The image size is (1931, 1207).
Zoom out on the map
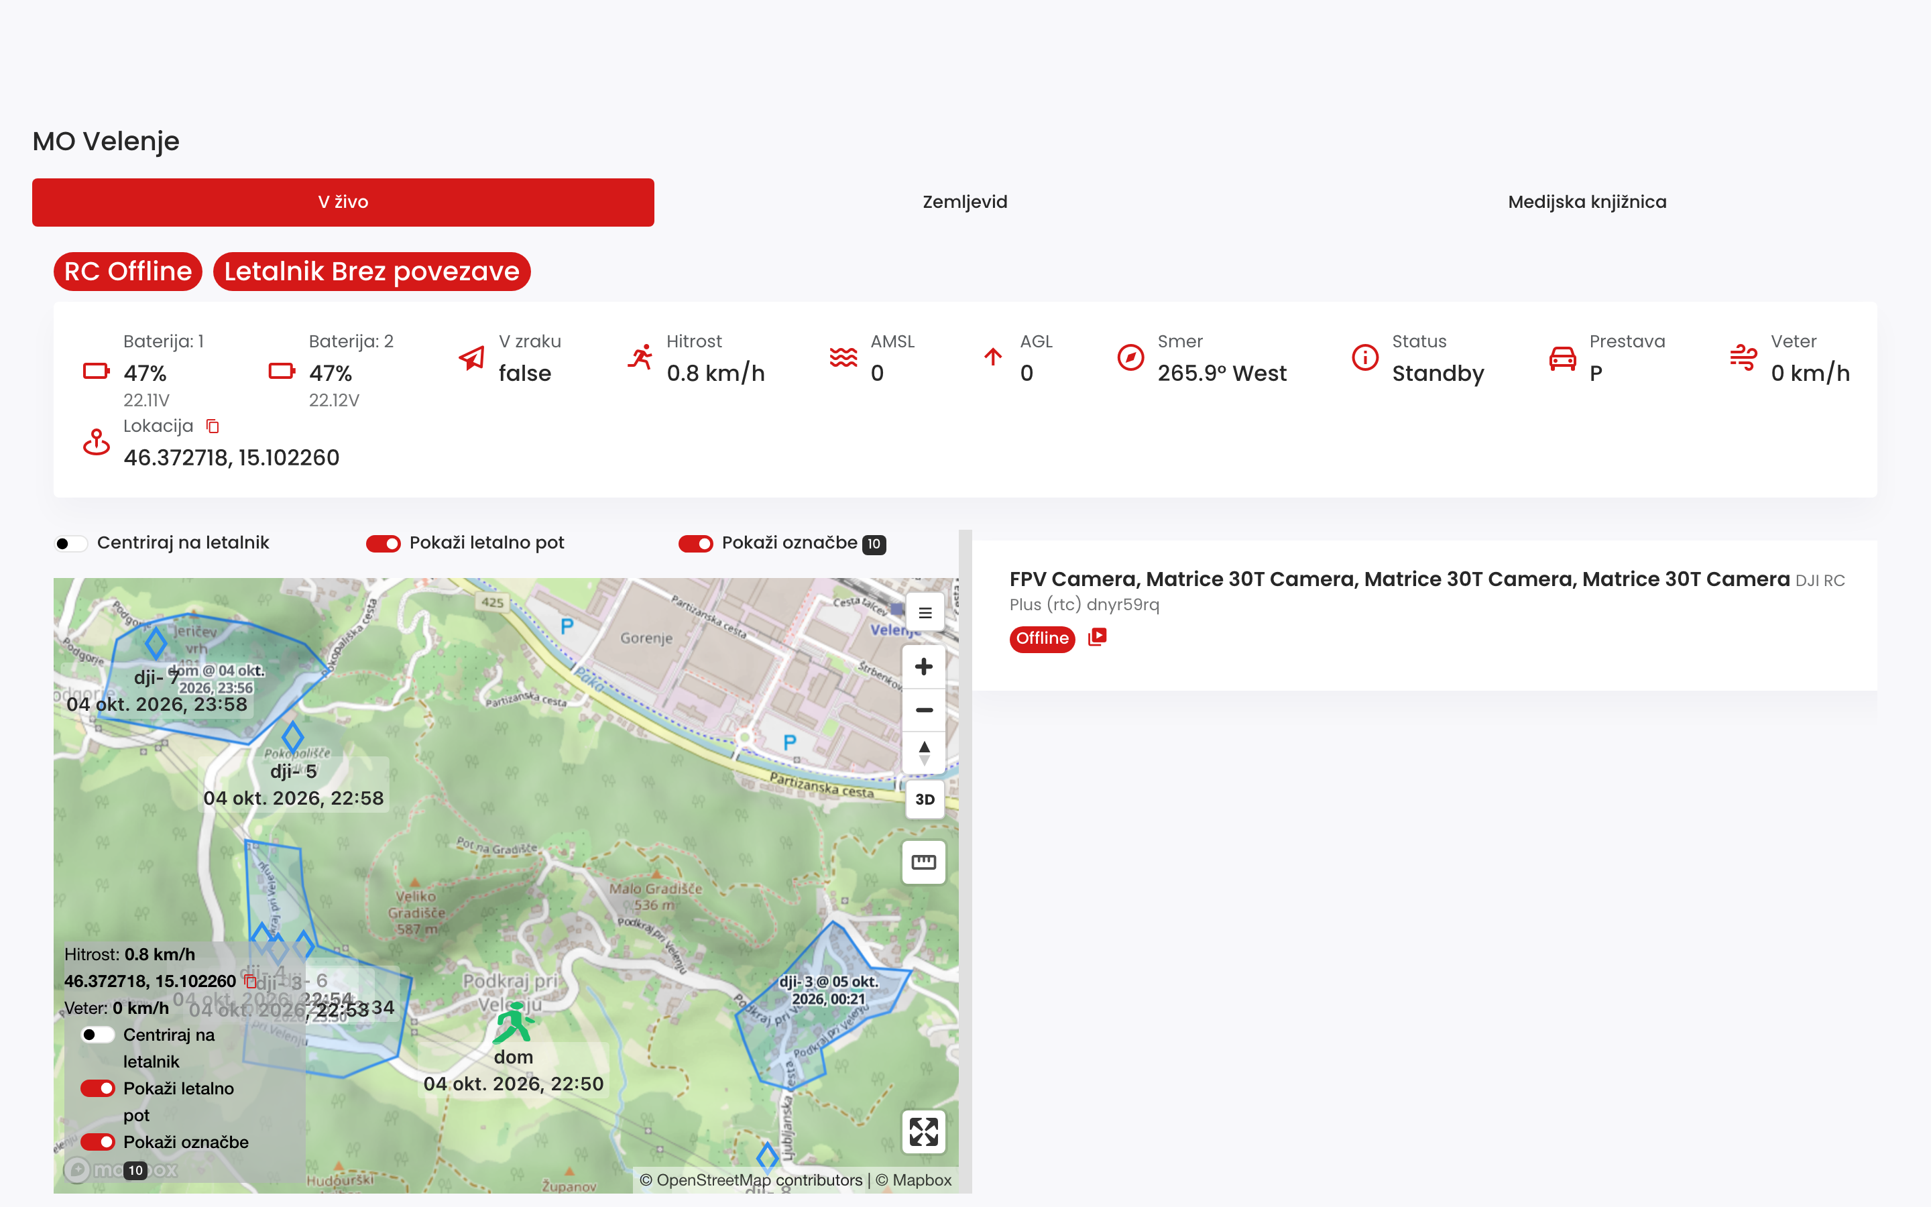point(924,709)
